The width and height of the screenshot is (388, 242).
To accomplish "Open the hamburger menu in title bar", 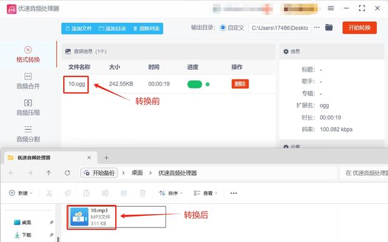I will click(x=331, y=8).
